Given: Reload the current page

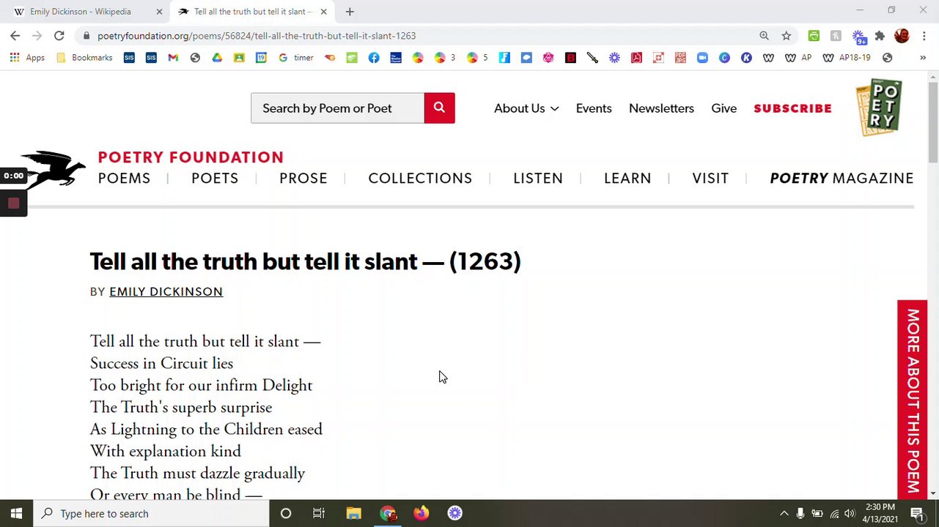Looking at the screenshot, I should pos(59,35).
